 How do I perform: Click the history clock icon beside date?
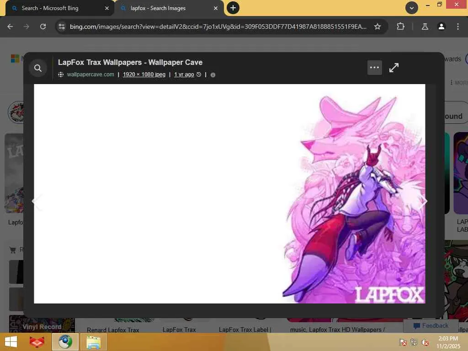click(x=199, y=74)
